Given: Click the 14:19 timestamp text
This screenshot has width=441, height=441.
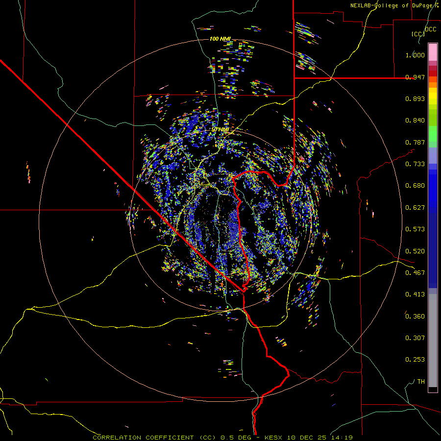Looking at the screenshot, I should point(342,438).
